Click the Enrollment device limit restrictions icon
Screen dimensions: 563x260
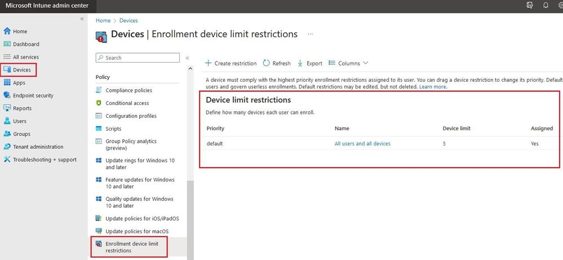coord(99,244)
